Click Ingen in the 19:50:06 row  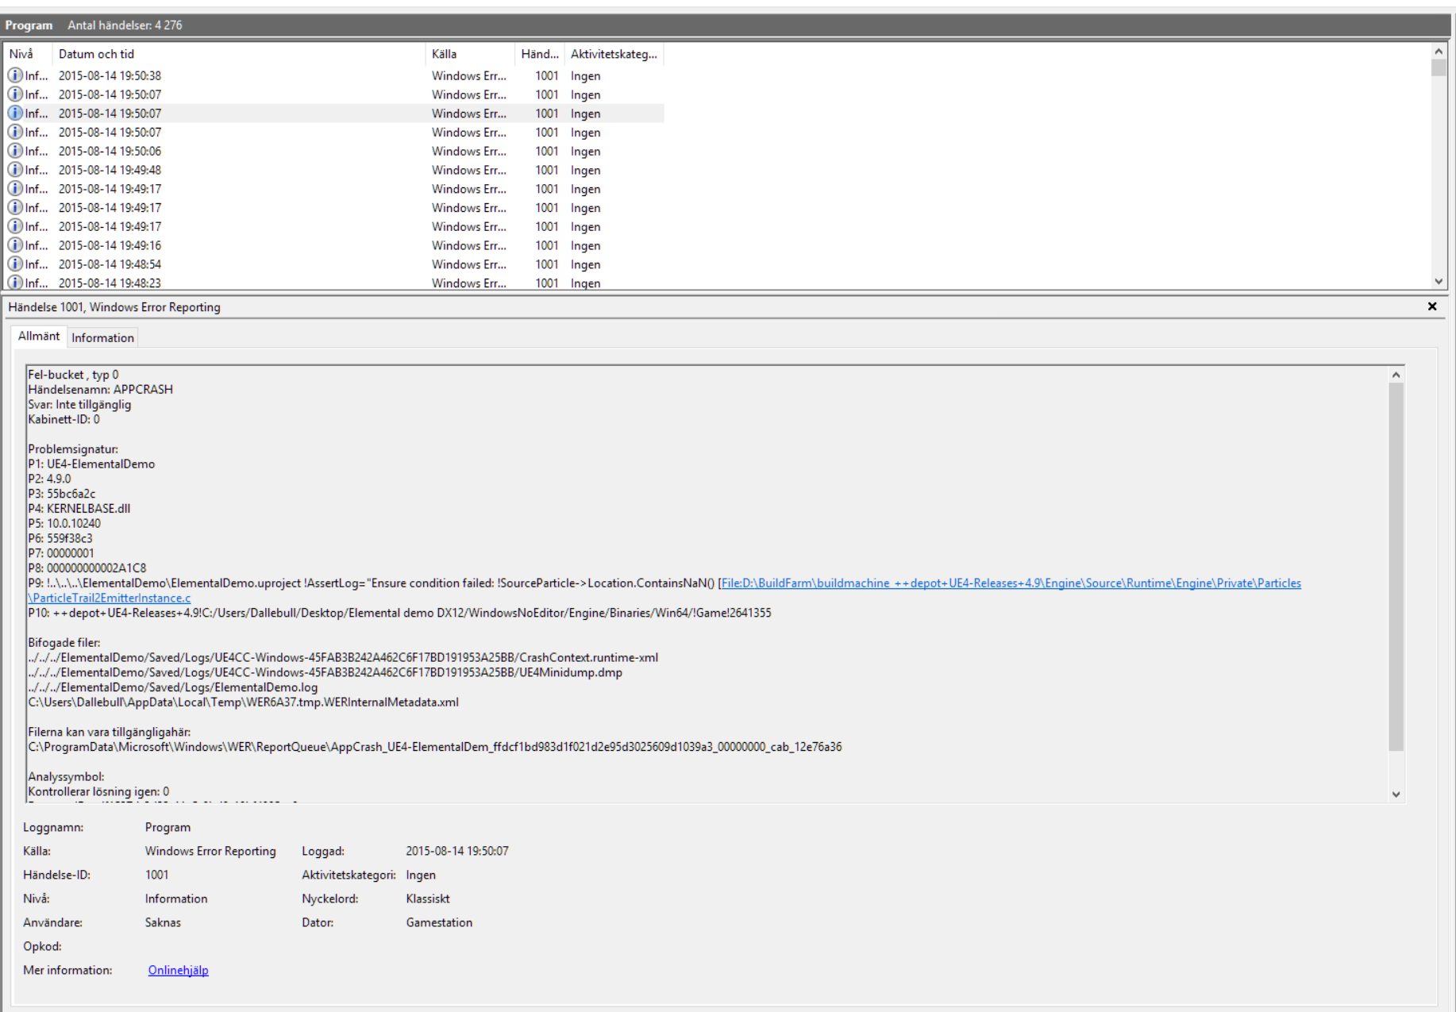pyautogui.click(x=585, y=151)
